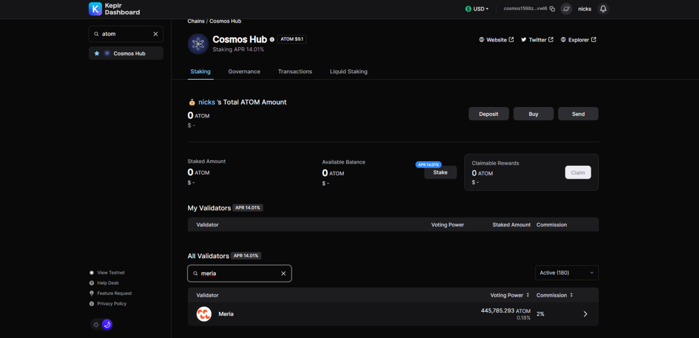Screen dimensions: 699x338
Task: Open the nicks account avatar
Action: [566, 9]
